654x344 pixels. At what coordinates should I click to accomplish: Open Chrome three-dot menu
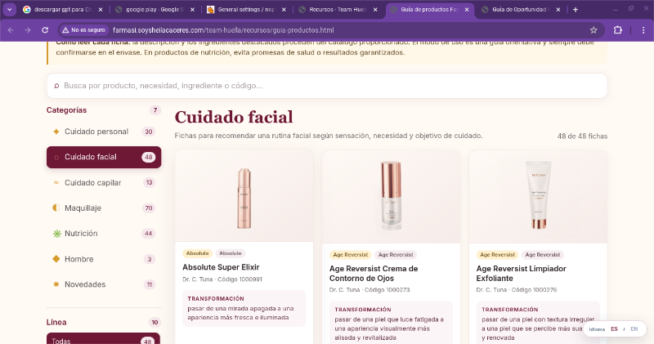coord(643,30)
